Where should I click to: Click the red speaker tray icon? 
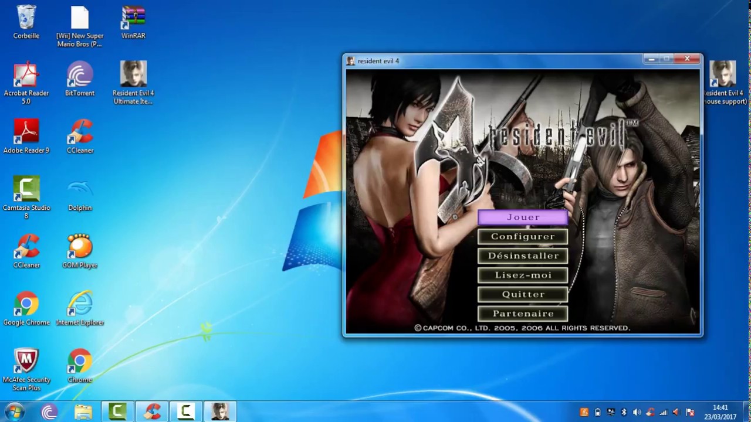pos(676,412)
